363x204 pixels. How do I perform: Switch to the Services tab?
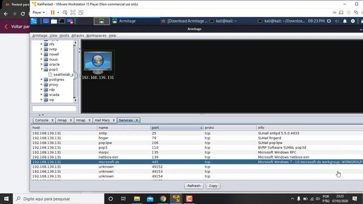[x=126, y=120]
